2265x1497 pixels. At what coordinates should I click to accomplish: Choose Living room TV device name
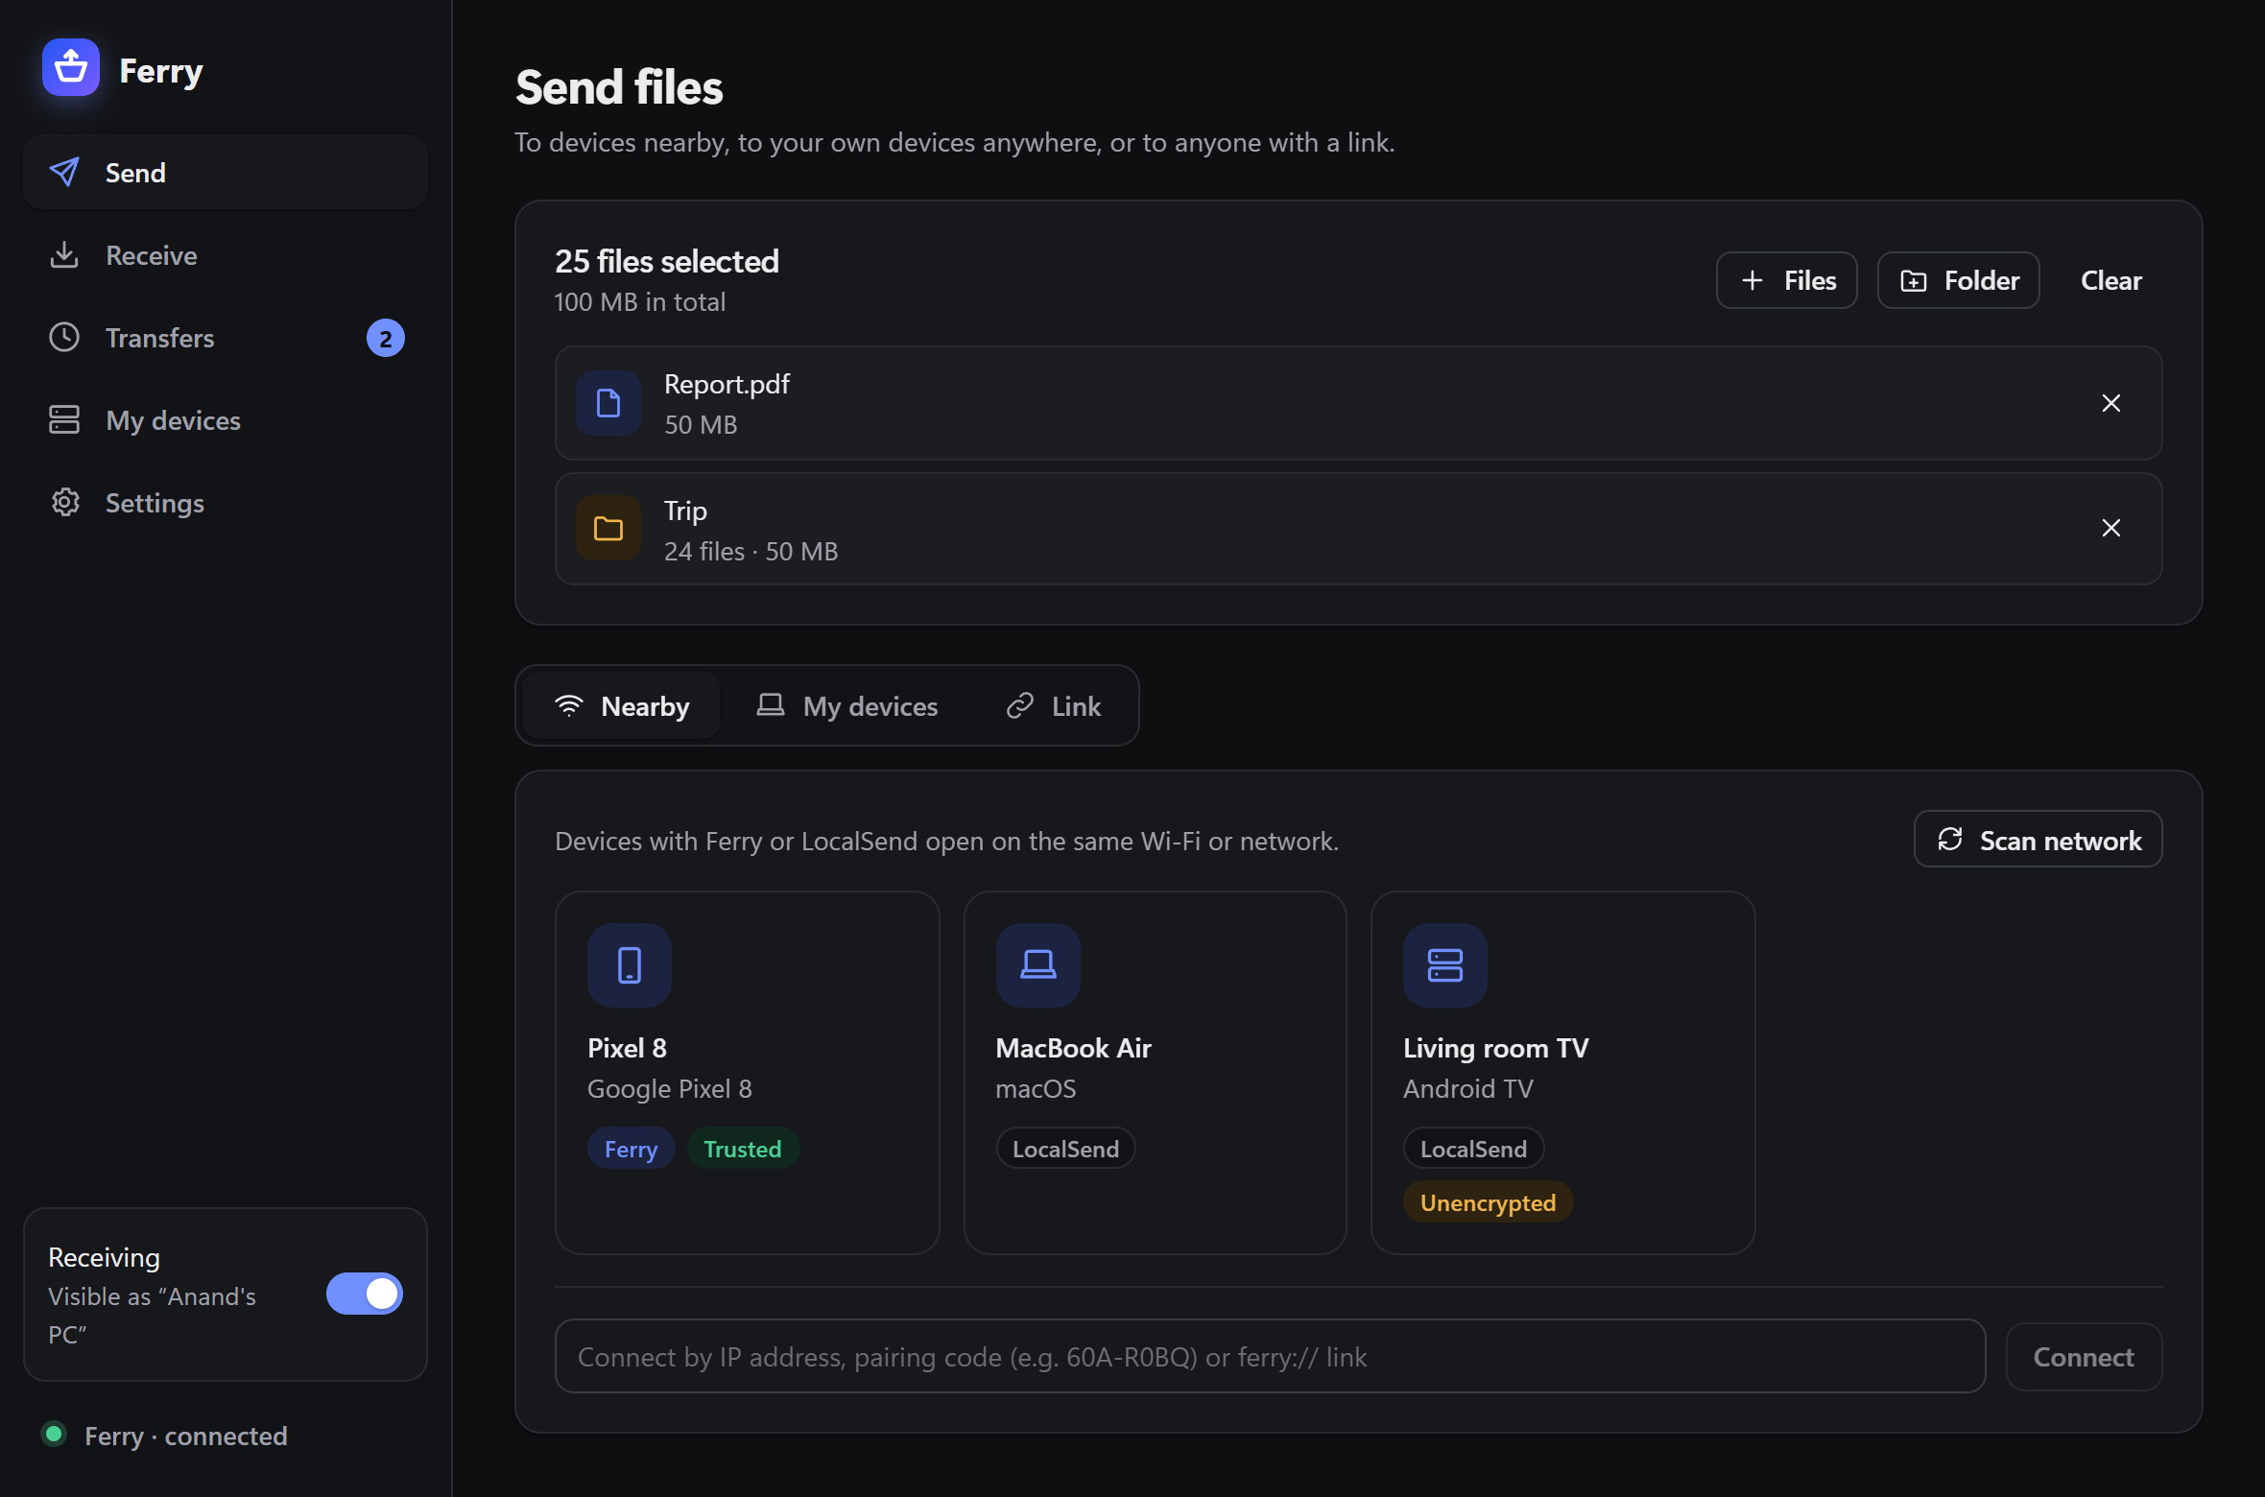[x=1495, y=1048]
